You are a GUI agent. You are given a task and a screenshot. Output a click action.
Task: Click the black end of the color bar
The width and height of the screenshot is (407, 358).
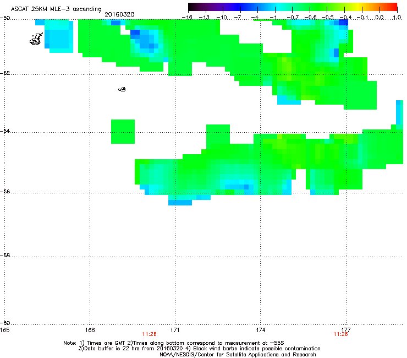[192, 7]
